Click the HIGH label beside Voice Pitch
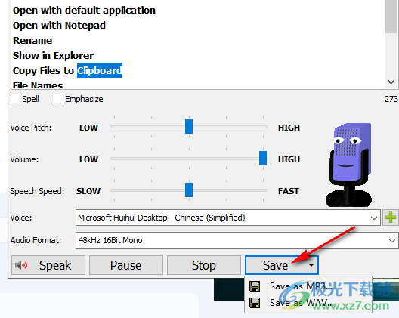Image resolution: width=399 pixels, height=318 pixels. pyautogui.click(x=289, y=128)
